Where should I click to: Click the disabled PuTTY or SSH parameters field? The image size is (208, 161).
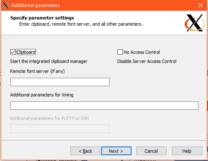(60, 129)
